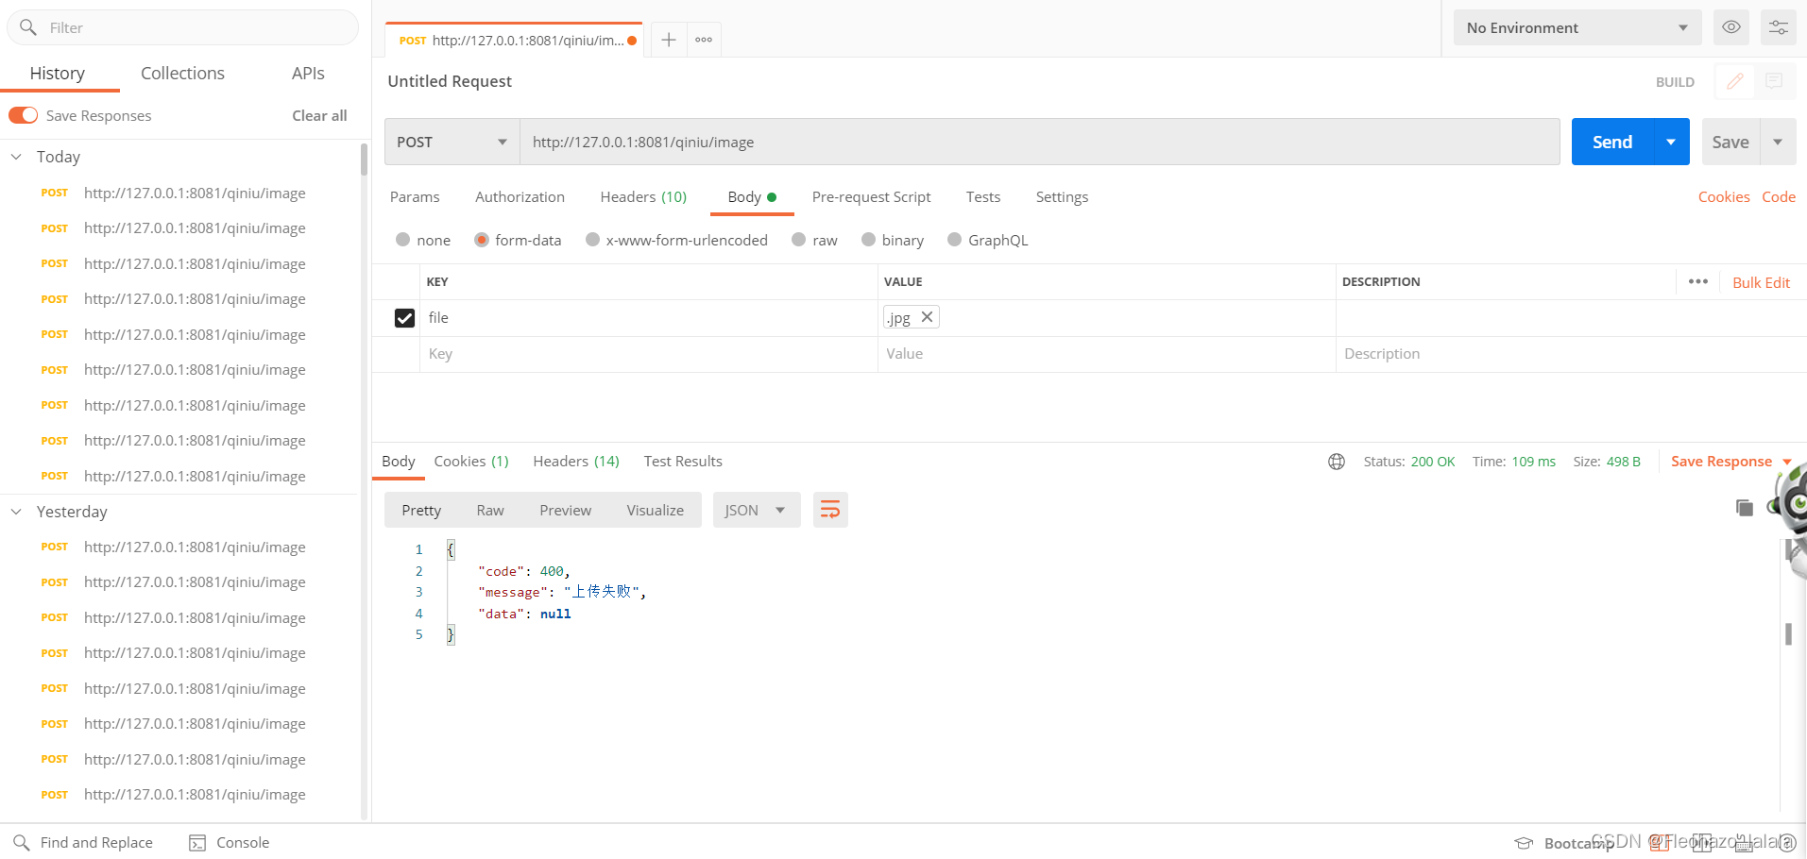Open the Pre-request Script tab
1807x859 pixels.
(x=871, y=196)
